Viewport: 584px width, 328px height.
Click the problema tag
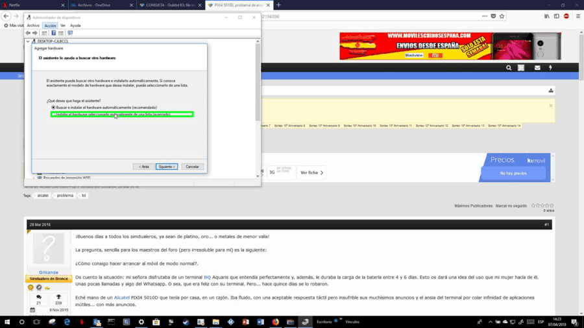pos(65,195)
